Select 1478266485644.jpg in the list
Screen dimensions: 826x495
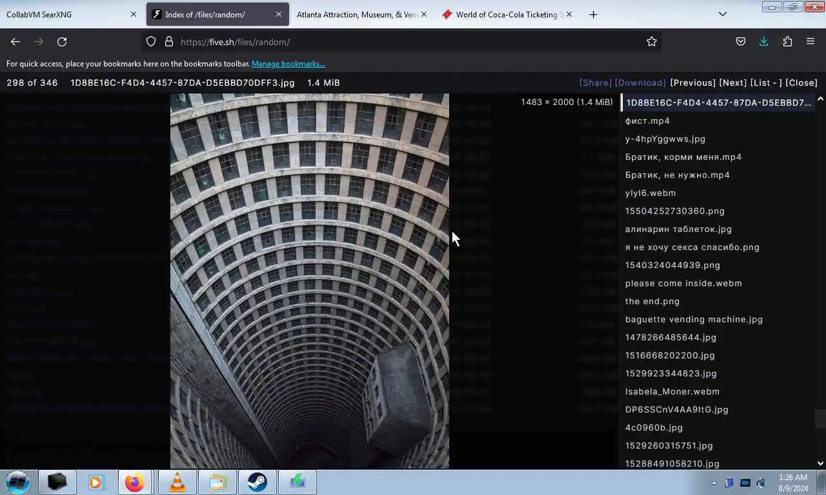tap(670, 337)
